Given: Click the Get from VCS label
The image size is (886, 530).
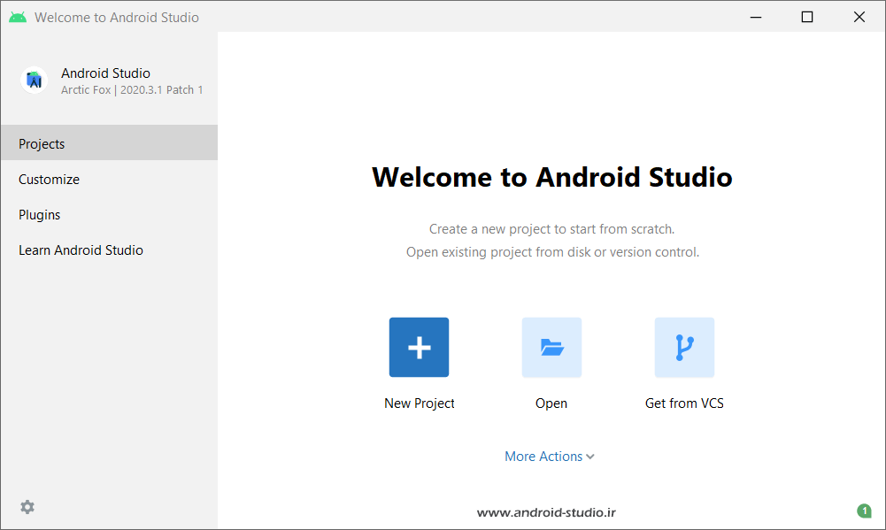Looking at the screenshot, I should tap(684, 403).
